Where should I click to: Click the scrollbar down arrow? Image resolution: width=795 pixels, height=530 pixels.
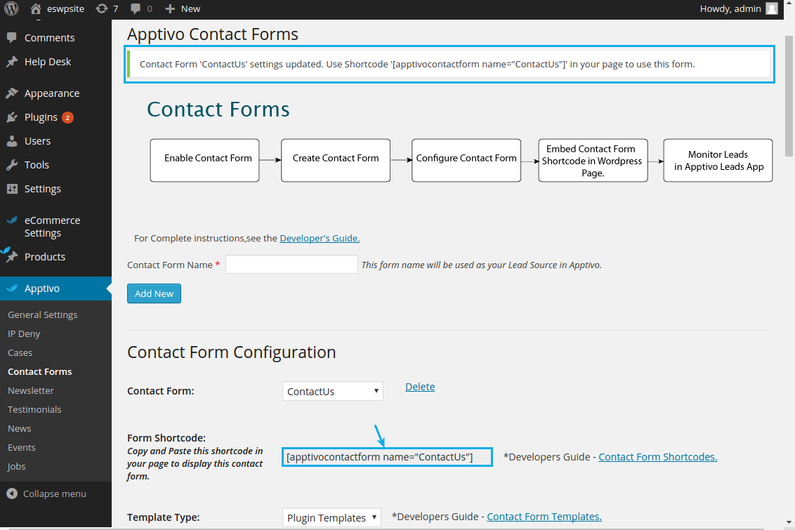(789, 522)
